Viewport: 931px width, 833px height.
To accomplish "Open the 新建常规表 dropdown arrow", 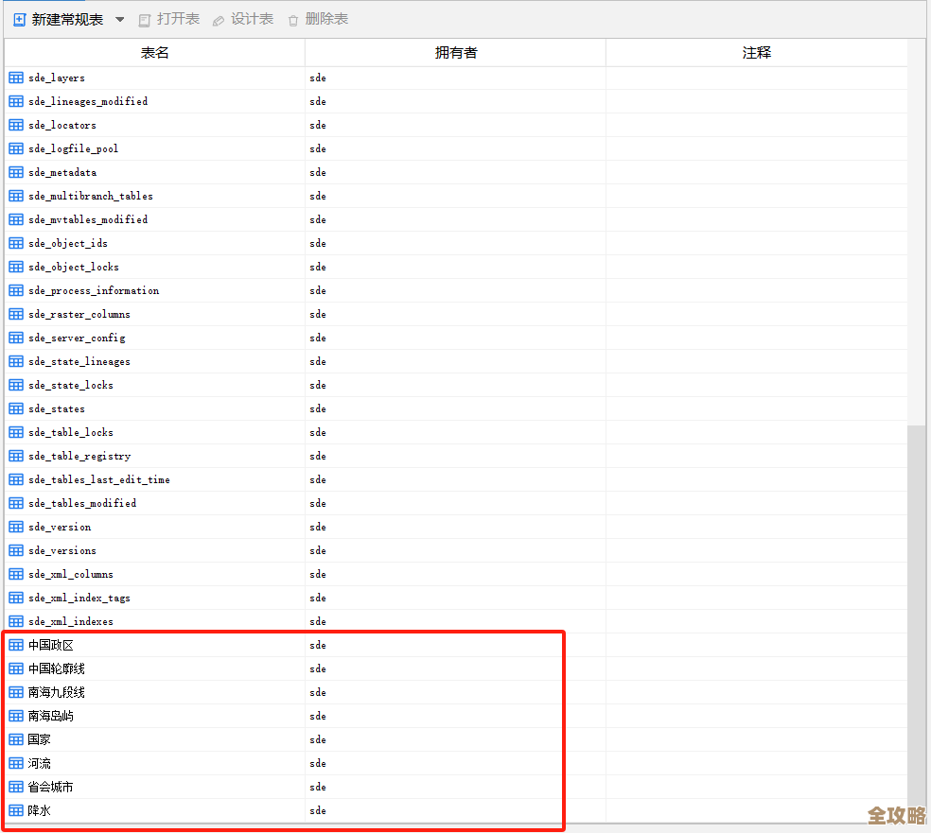I will coord(119,18).
